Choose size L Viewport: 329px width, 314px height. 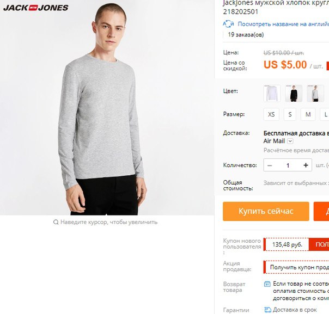point(325,114)
